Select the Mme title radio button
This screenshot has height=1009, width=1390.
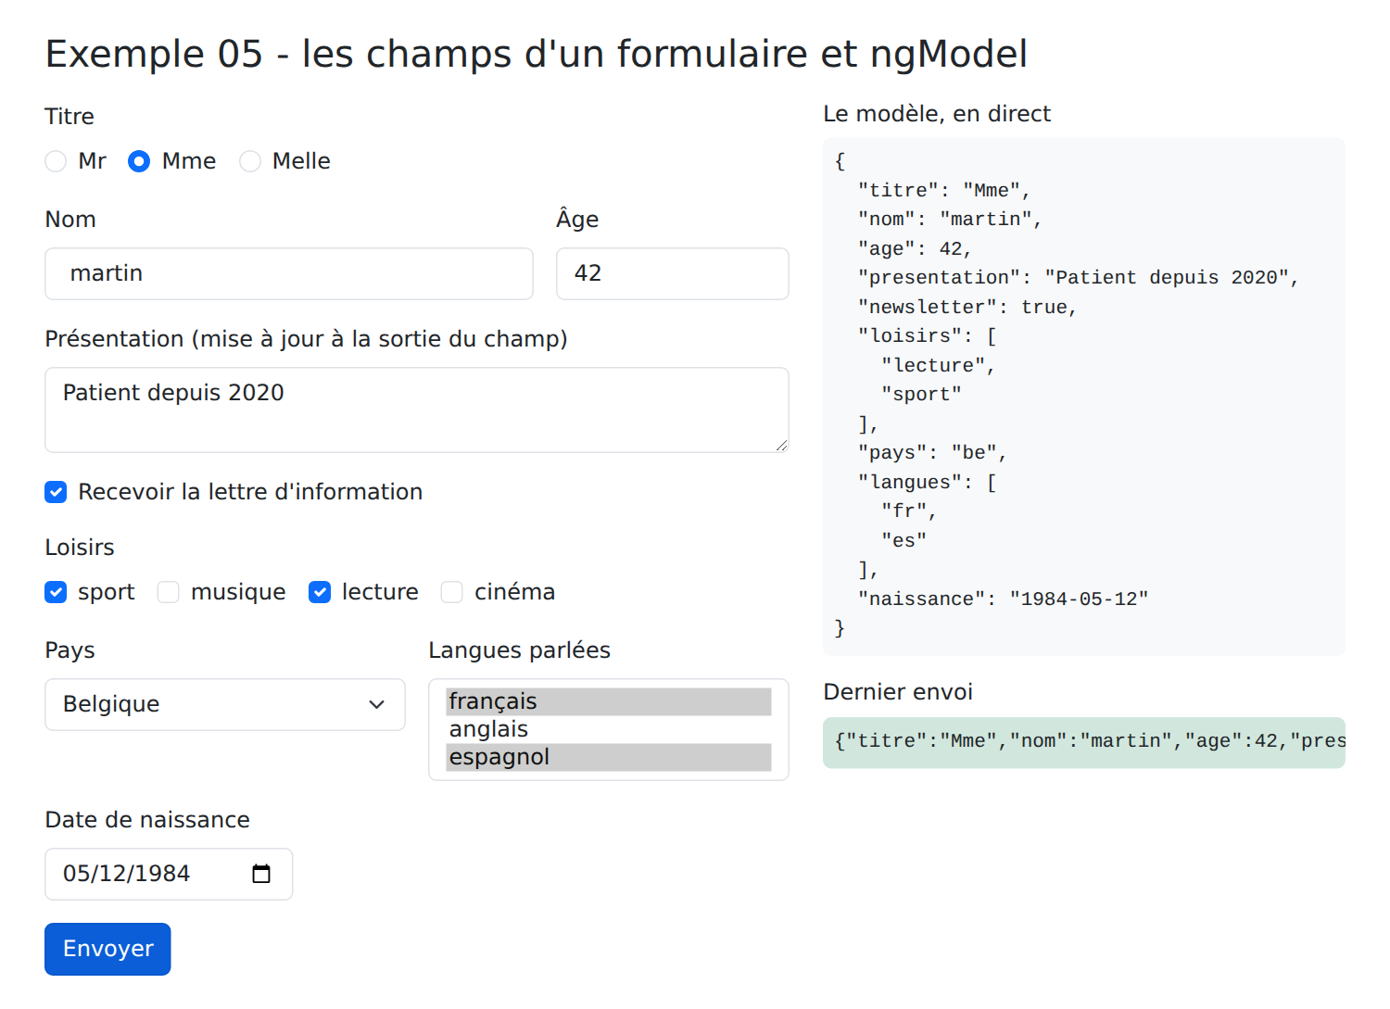(x=139, y=161)
